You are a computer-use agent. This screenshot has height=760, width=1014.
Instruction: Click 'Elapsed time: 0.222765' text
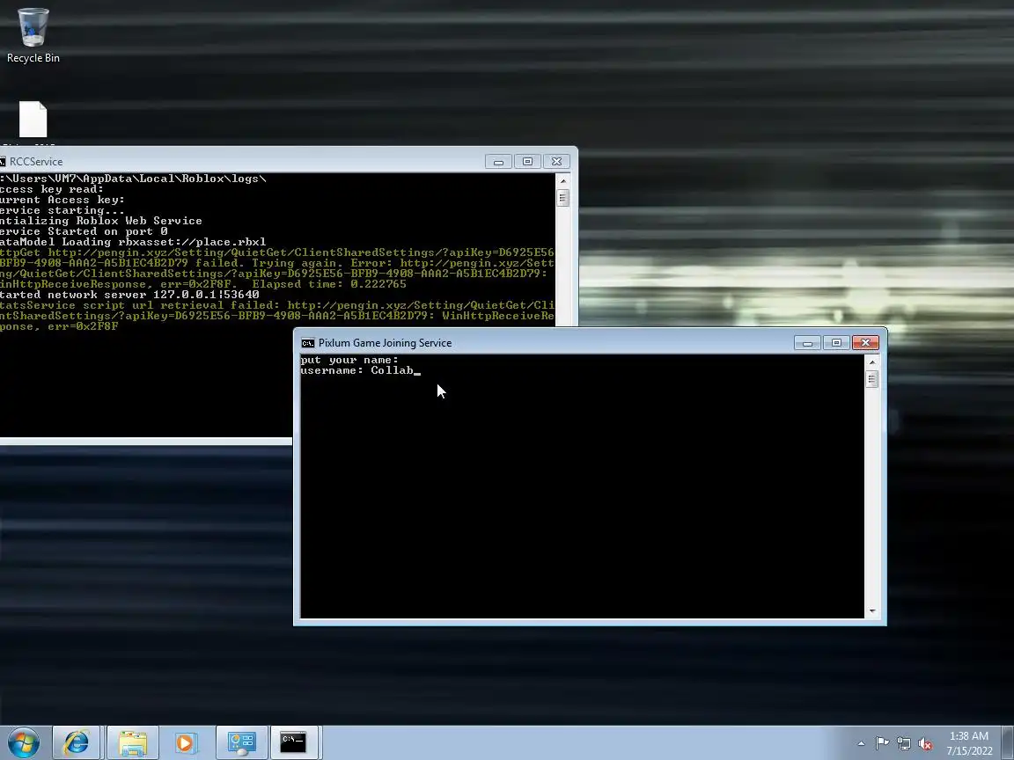pyautogui.click(x=329, y=284)
